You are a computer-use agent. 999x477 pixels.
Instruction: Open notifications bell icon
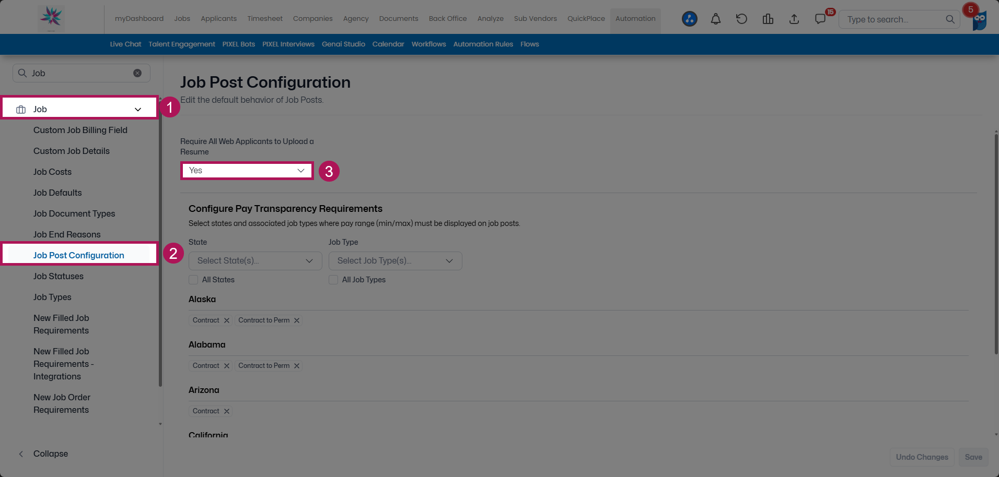pos(716,19)
